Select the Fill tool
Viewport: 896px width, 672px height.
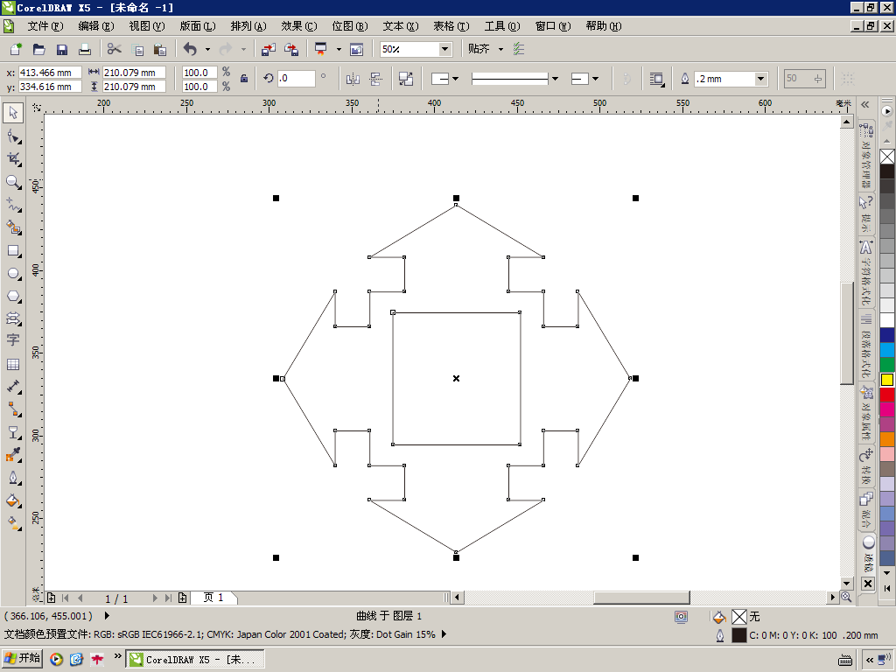[x=13, y=500]
